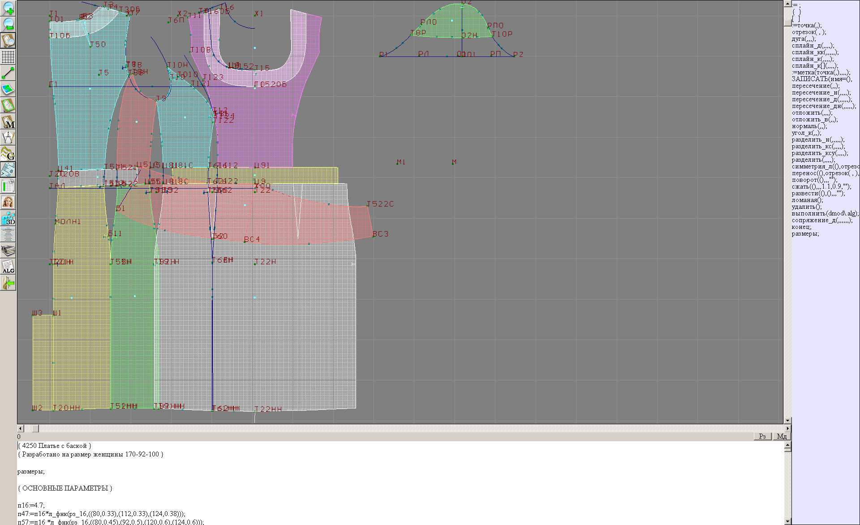
Task: Open the 3D view tool
Action: (8, 218)
